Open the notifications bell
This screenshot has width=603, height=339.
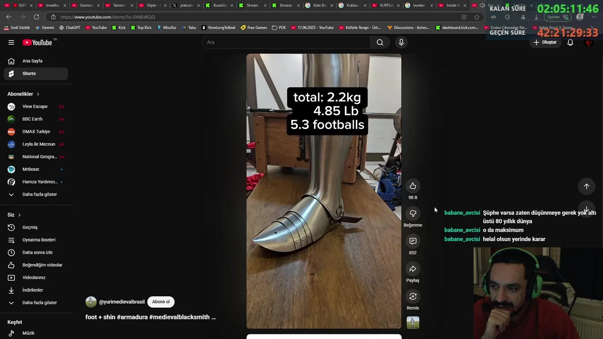(x=570, y=42)
